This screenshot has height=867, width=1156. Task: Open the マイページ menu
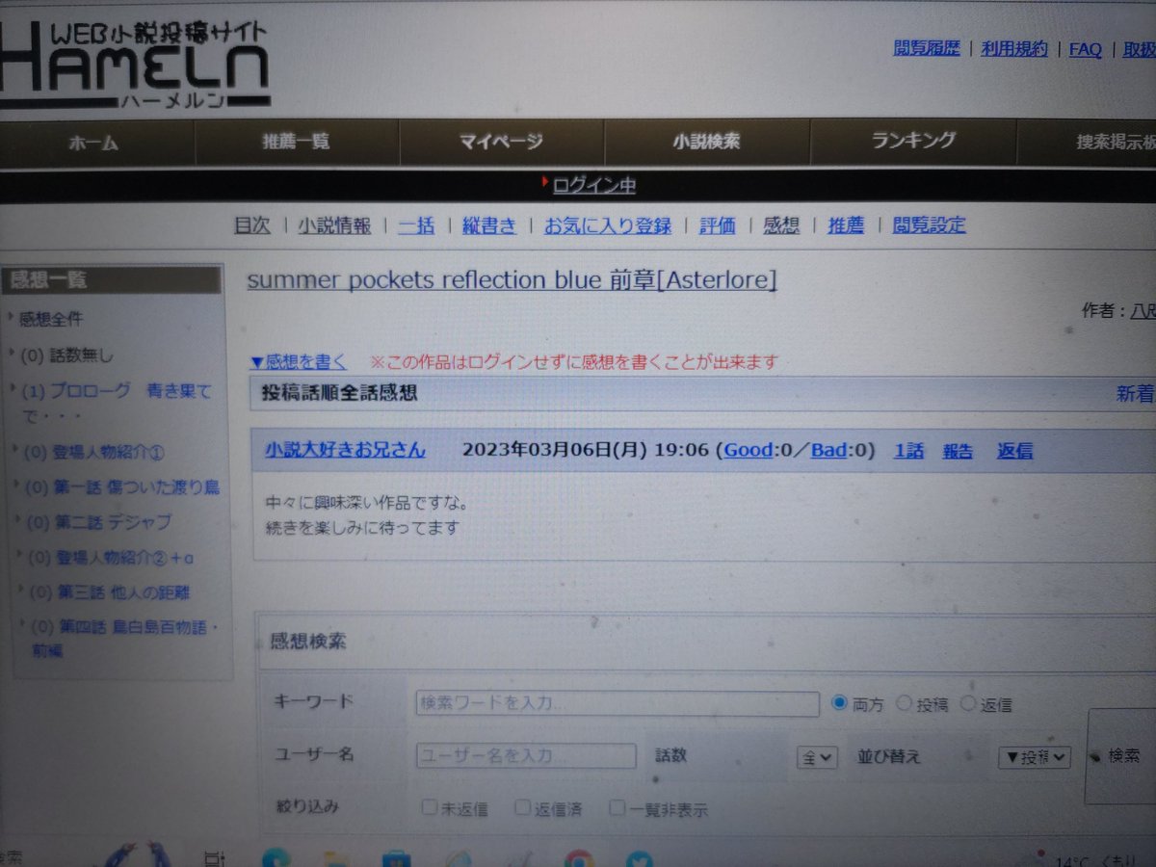[501, 141]
